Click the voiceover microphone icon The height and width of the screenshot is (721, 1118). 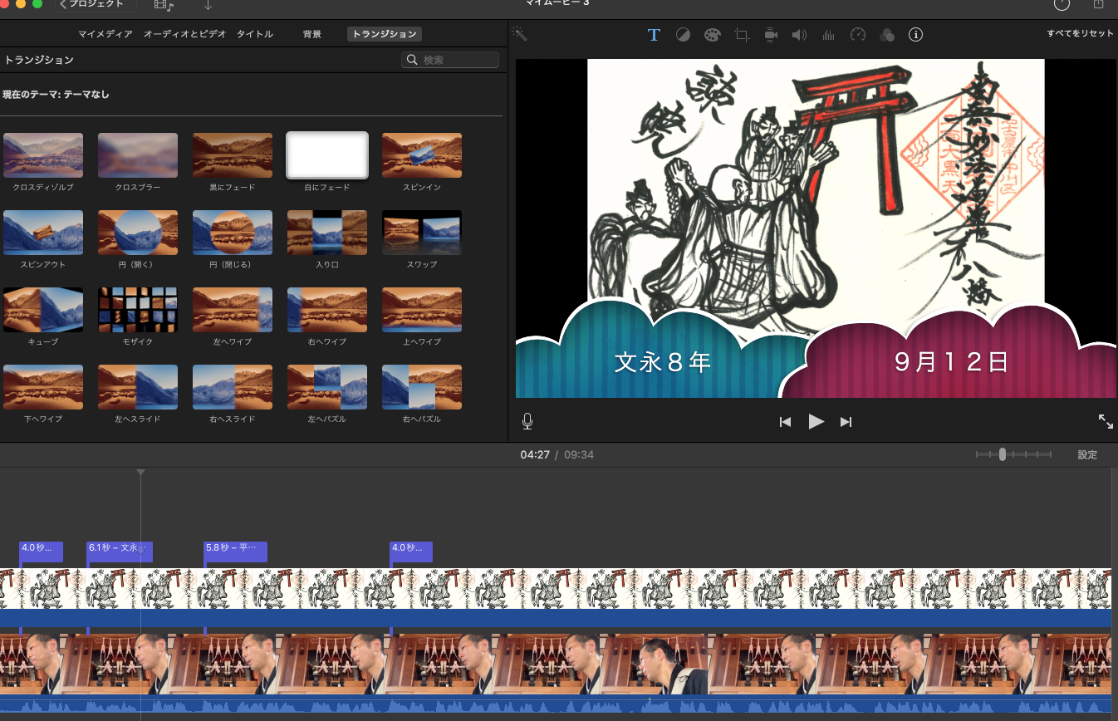[x=527, y=421]
